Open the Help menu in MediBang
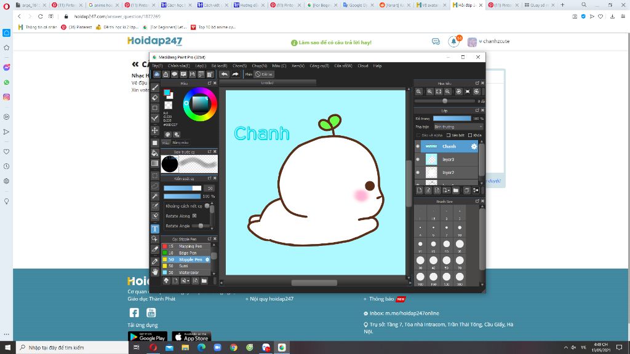 pyautogui.click(x=377, y=66)
